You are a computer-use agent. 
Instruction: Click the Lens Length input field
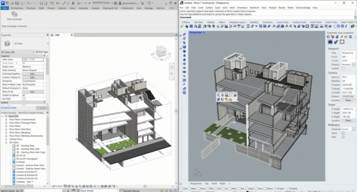click(x=347, y=77)
